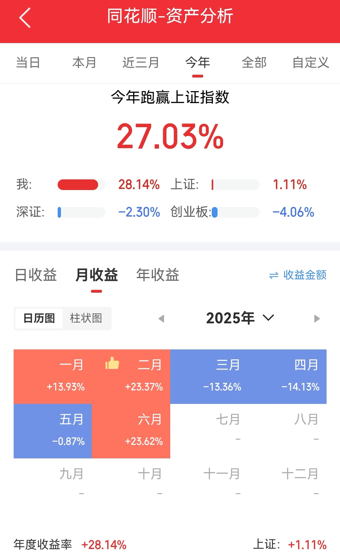Switch to the 全部 period tab
Image resolution: width=340 pixels, height=559 pixels.
tap(254, 63)
